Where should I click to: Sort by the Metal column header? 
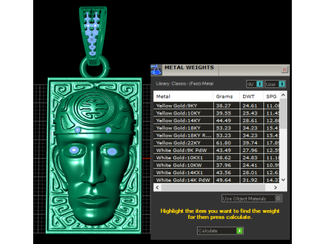[183, 96]
